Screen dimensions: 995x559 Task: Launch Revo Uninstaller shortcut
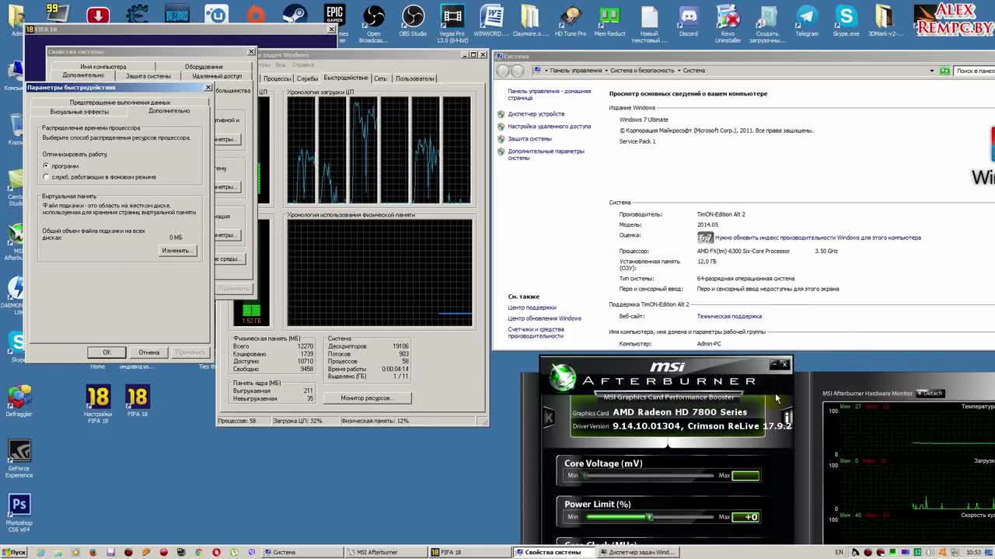click(x=728, y=22)
